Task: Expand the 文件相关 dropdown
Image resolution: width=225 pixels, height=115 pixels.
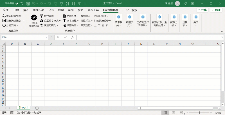Action: coord(78,16)
